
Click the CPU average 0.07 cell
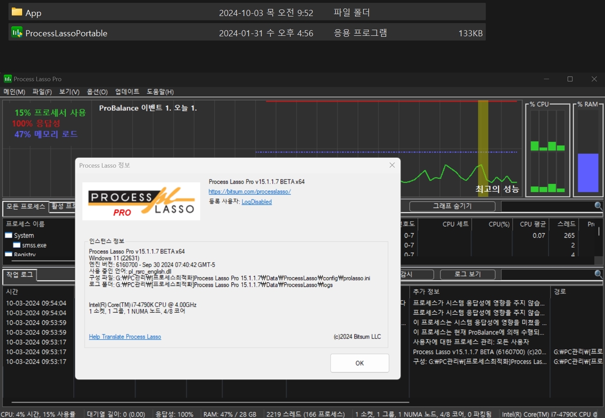coord(539,236)
